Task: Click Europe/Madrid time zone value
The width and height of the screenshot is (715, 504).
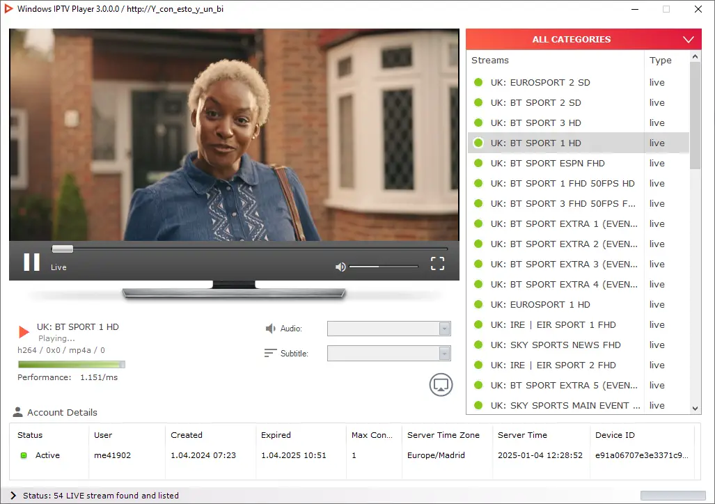Action: tap(436, 455)
